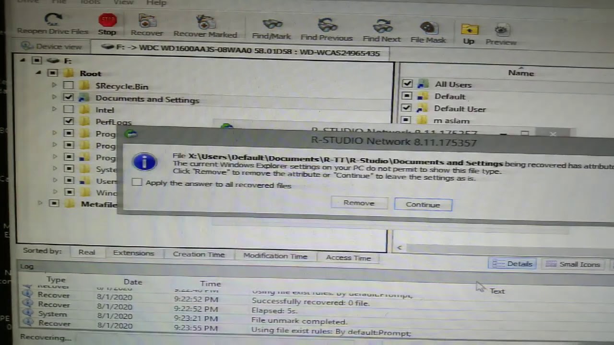Sort by Modification Time tab
Screen dimensions: 614x345
pos(275,256)
